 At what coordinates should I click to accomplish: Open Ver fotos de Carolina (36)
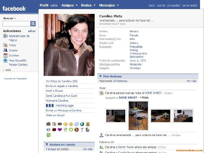coord(61,81)
